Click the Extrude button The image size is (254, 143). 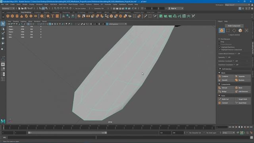(x=226, y=88)
